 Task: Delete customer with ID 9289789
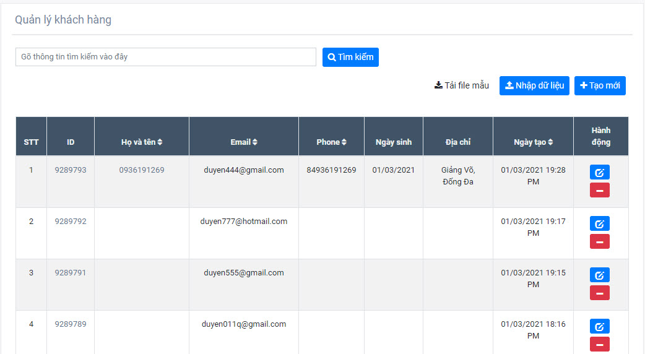coord(599,344)
